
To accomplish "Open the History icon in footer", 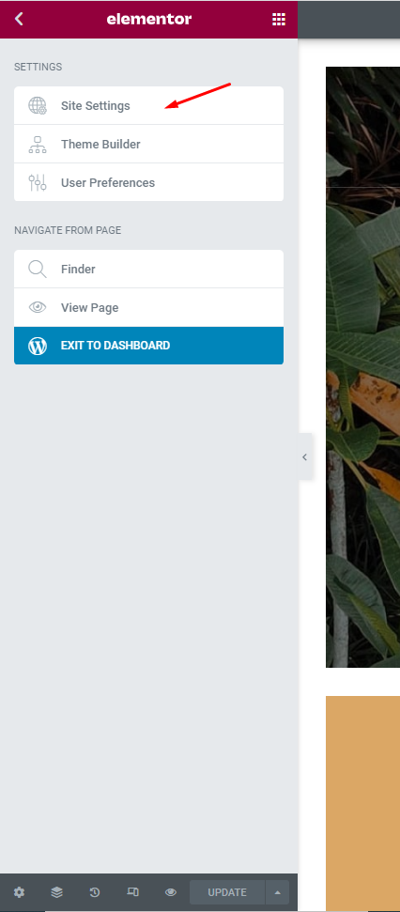I will (94, 892).
